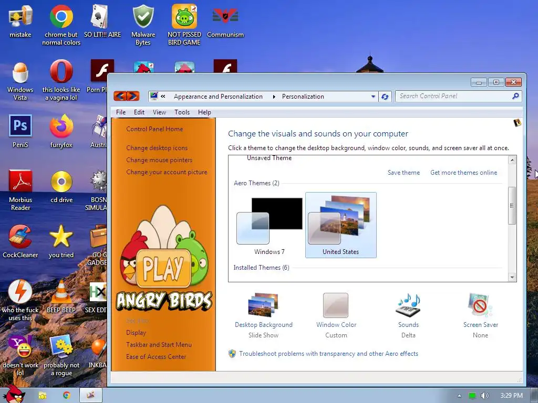Screen dimensions: 538x403
Task: Click the 'Morbius Reader' PDF icon
Action: click(20, 190)
